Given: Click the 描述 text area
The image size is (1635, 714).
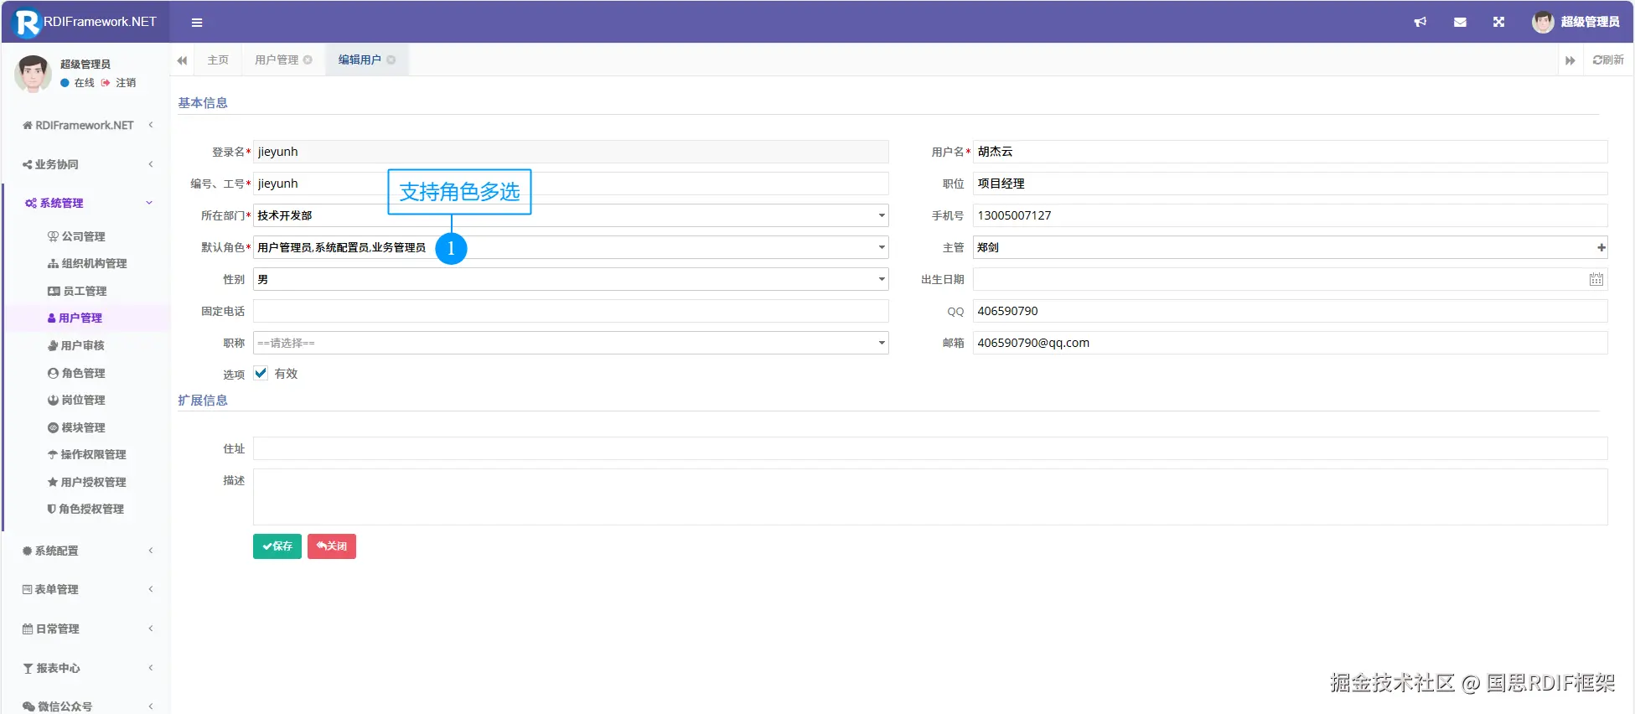Looking at the screenshot, I should 930,497.
